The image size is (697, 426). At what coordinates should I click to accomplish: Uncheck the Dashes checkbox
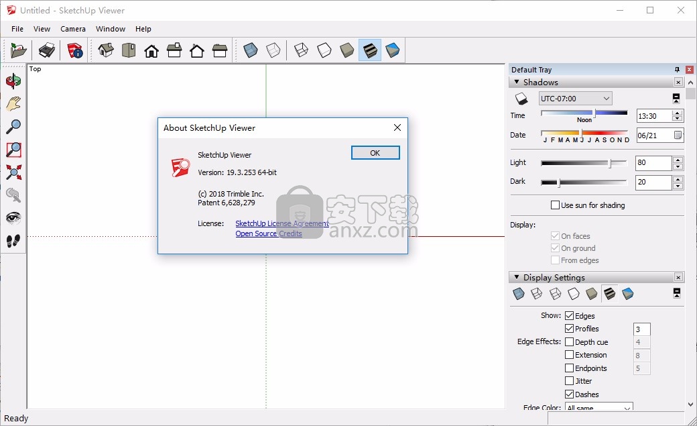570,394
